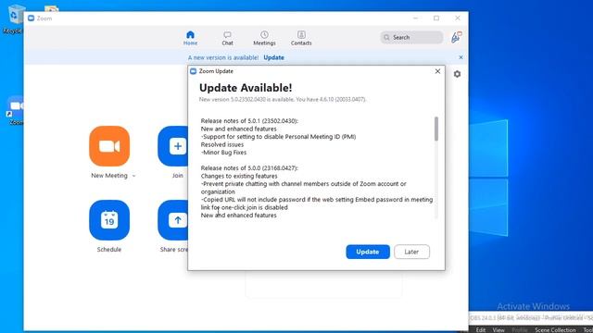Expand New Meeting options arrow

(133, 176)
